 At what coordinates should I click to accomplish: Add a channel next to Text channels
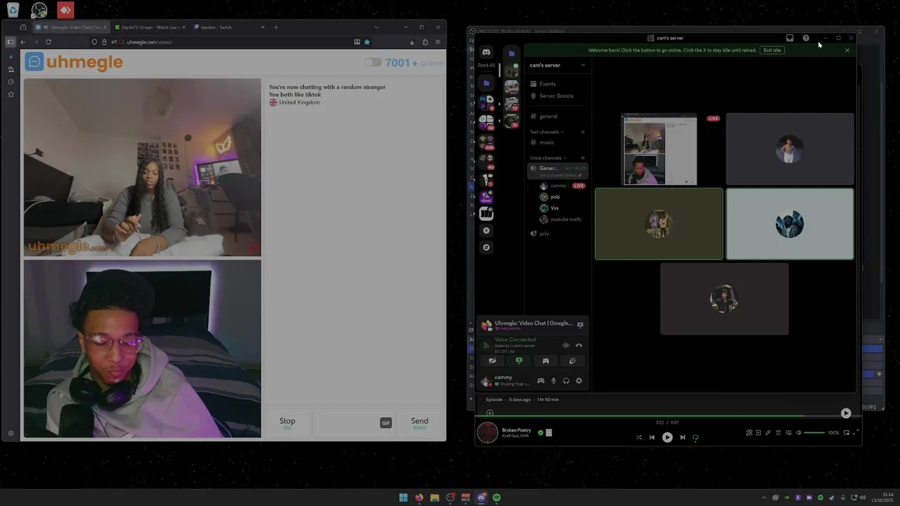coord(582,131)
